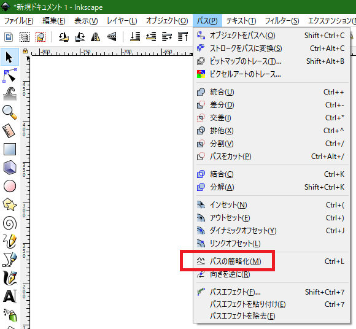Open the 表示(V) menu
Image resolution: width=356 pixels, height=329 pixels.
pos(86,21)
